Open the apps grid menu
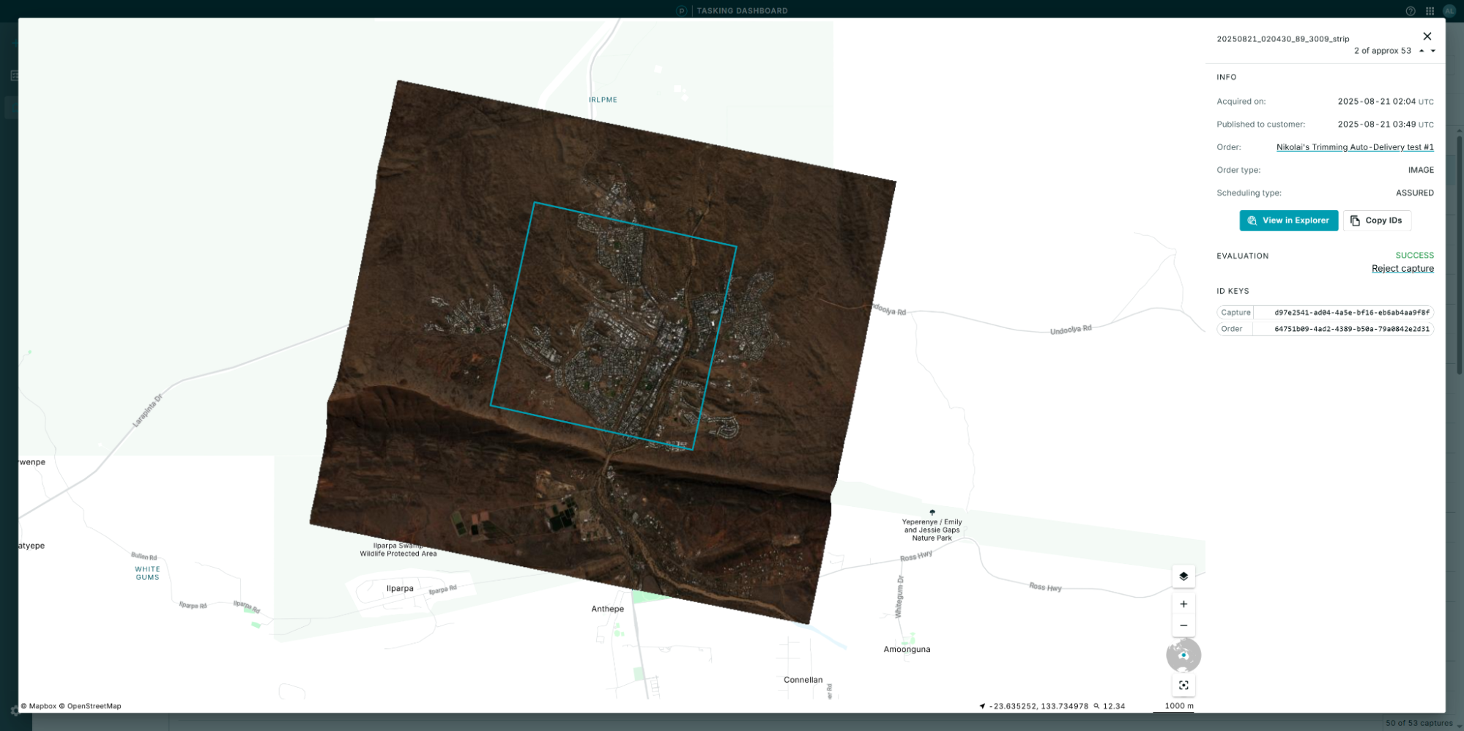 pos(1430,11)
